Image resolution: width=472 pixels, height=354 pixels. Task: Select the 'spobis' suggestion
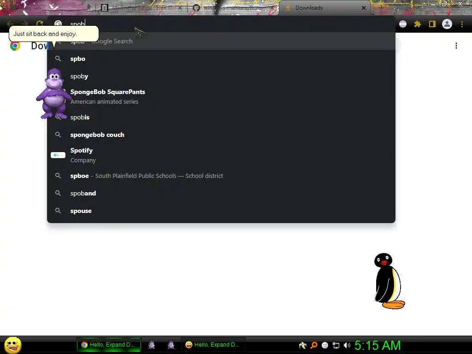tap(221, 117)
